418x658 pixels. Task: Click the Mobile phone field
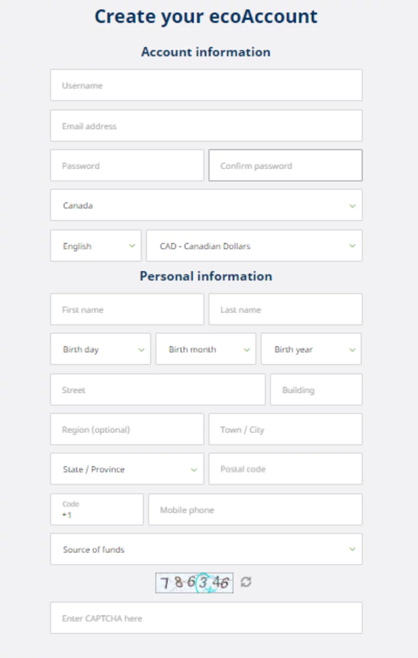(255, 510)
